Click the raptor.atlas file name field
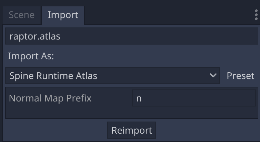The height and width of the screenshot is (142, 260). 132,36
